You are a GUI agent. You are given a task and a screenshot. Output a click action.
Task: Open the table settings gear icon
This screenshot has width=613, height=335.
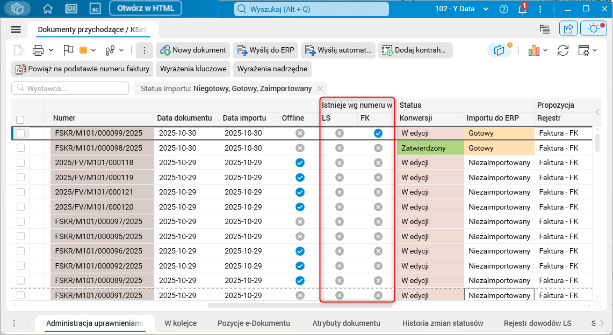click(x=583, y=50)
